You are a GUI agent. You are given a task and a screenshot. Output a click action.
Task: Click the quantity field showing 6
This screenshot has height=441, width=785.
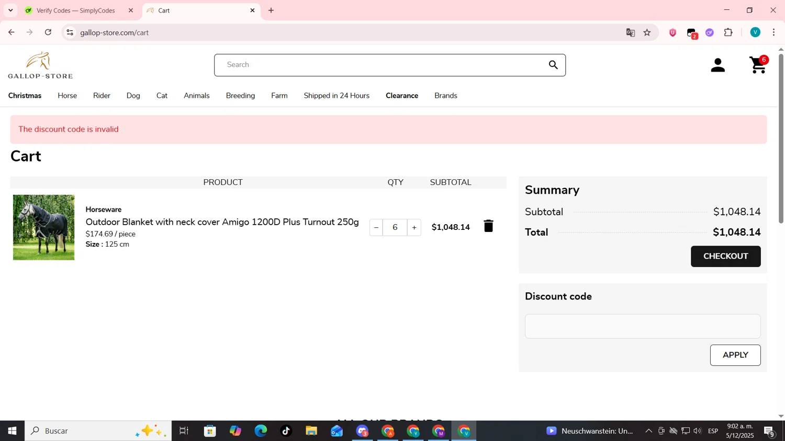(395, 227)
